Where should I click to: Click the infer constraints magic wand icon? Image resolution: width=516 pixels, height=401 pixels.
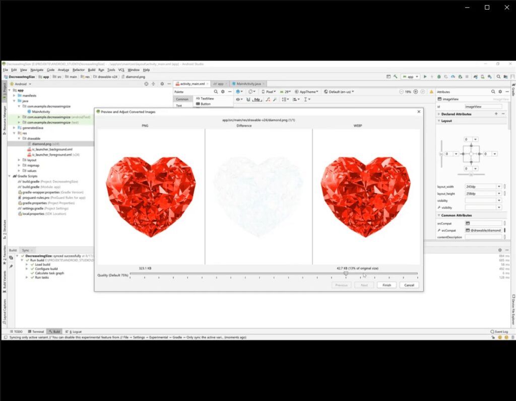point(275,99)
